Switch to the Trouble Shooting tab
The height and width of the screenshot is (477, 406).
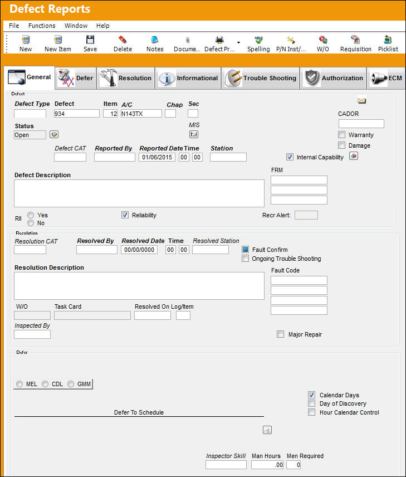point(261,78)
